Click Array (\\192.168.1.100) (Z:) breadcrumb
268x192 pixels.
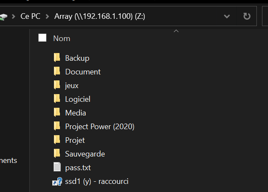tap(100, 16)
